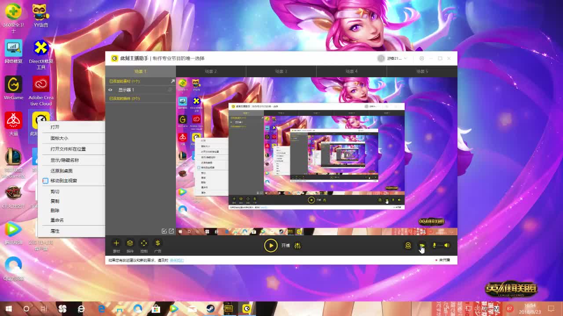The width and height of the screenshot is (563, 316).
Task: Select the 显示器 1 source row
Action: coord(140,90)
